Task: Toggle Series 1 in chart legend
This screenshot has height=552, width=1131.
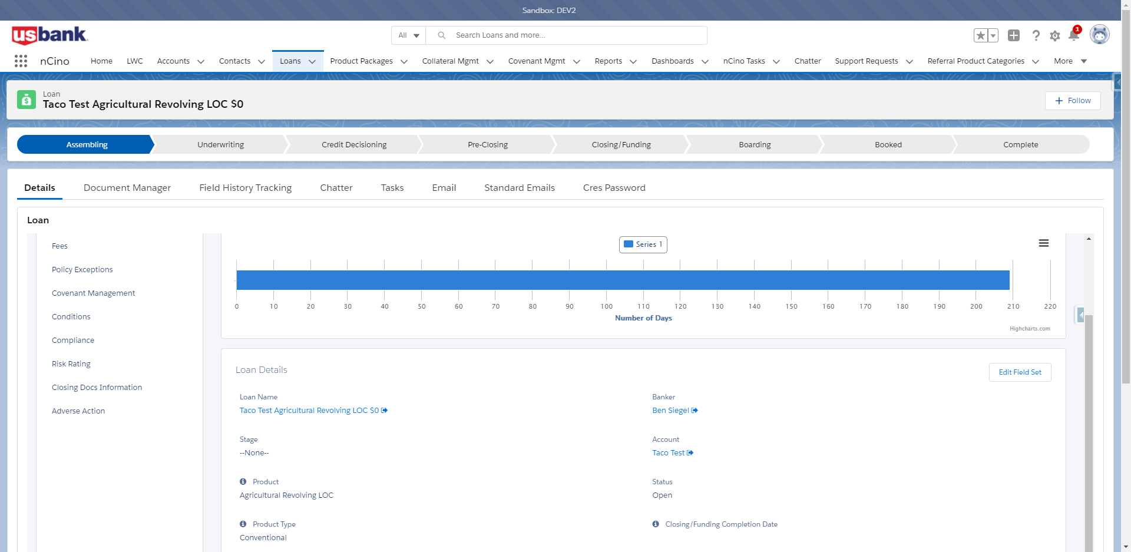Action: 643,244
